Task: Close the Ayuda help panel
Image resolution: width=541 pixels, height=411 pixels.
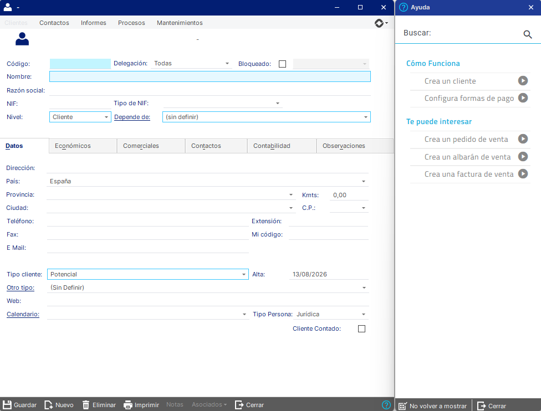Action: click(x=530, y=7)
